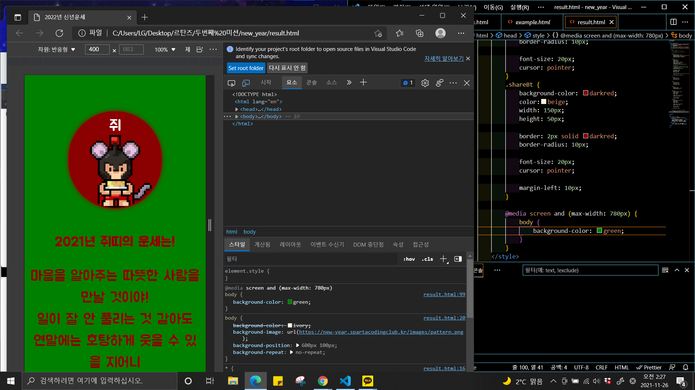Open Visual Studio Code from taskbar
Image resolution: width=695 pixels, height=390 pixels.
(345, 381)
